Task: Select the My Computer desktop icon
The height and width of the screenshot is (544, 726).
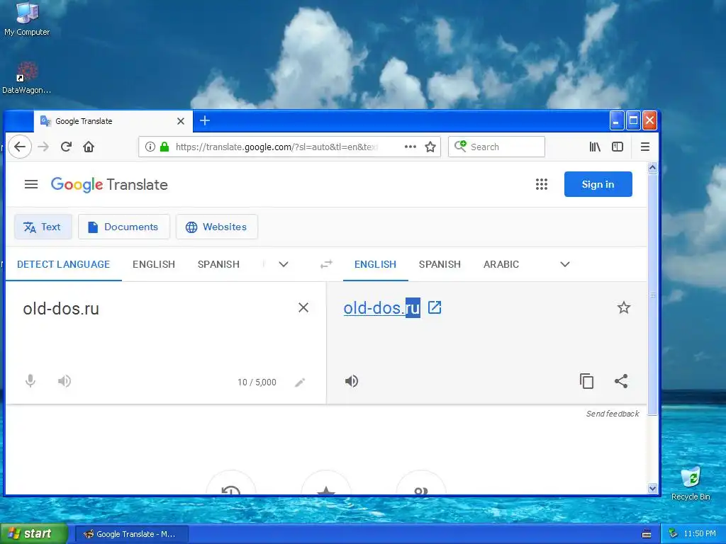Action: pyautogui.click(x=27, y=18)
